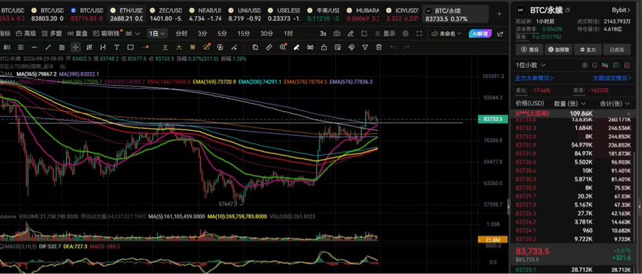Select the 分时 timeframe

click(181, 33)
